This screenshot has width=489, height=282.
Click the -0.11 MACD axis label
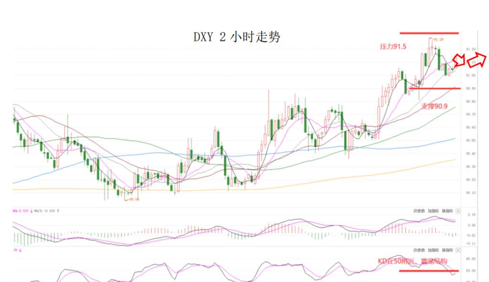click(x=471, y=244)
